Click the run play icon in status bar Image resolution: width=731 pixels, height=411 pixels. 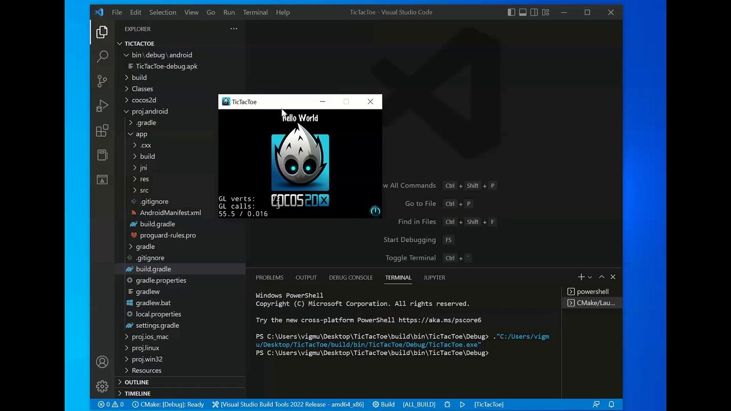(463, 404)
